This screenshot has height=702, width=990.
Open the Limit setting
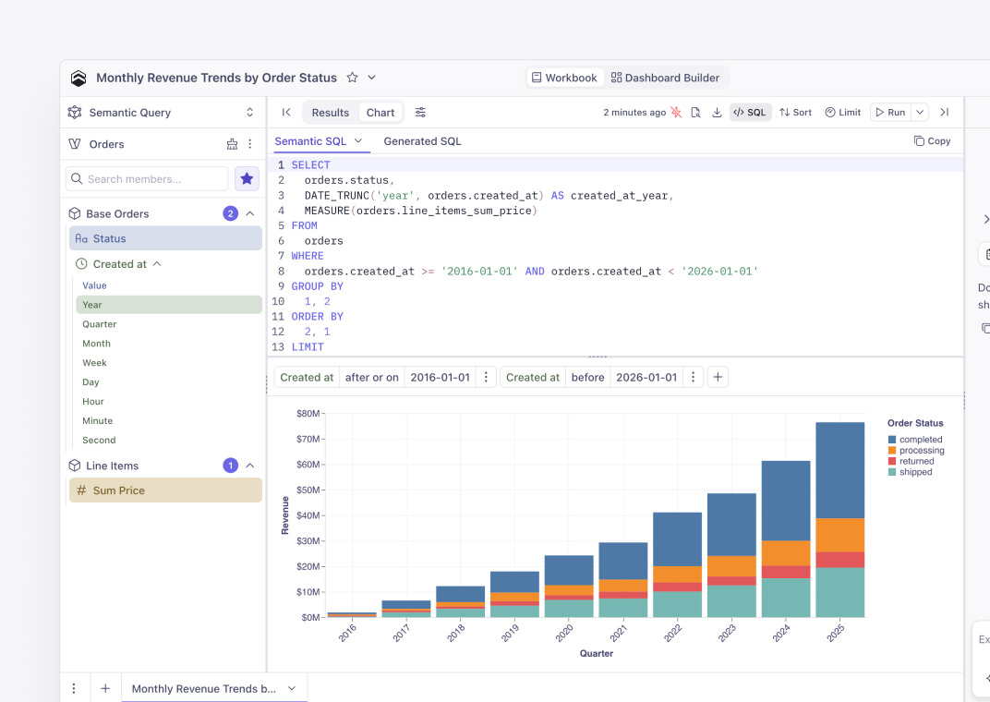[843, 113]
